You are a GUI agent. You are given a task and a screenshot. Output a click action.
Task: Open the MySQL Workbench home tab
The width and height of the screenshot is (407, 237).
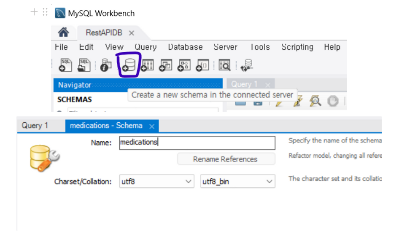point(63,32)
